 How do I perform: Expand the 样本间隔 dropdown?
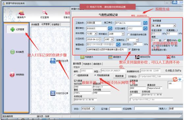[x=96, y=34]
